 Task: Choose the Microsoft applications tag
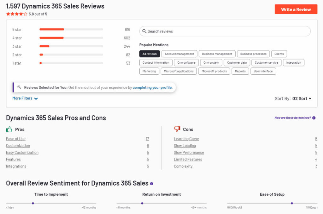click(179, 71)
